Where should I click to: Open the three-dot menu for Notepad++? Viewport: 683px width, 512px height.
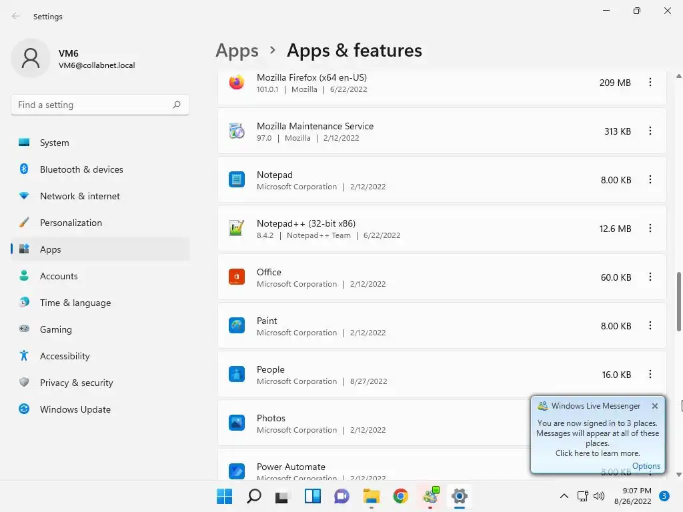(650, 228)
